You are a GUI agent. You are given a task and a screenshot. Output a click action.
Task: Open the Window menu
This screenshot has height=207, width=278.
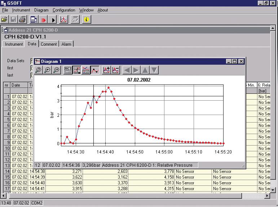[86, 10]
